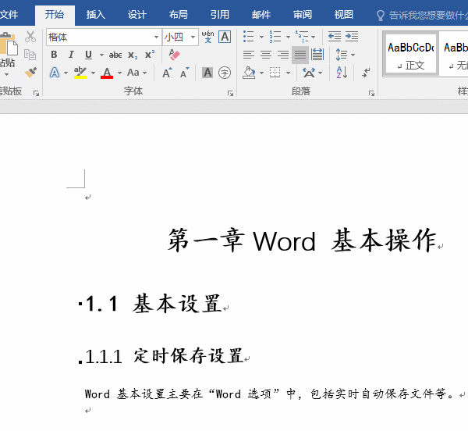The width and height of the screenshot is (468, 431).
Task: Open line and paragraph spacing
Action: 342,55
